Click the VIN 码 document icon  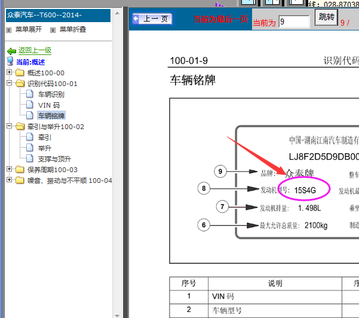[29, 105]
